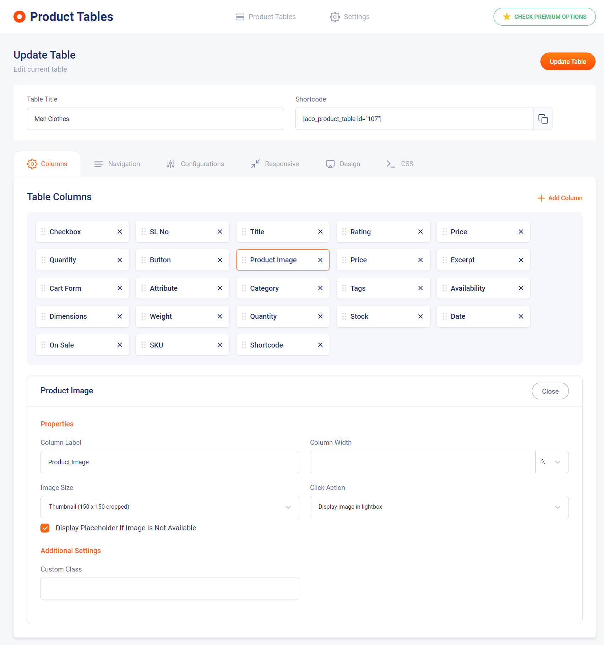Remove the Product Image column
The width and height of the screenshot is (604, 645).
[320, 260]
